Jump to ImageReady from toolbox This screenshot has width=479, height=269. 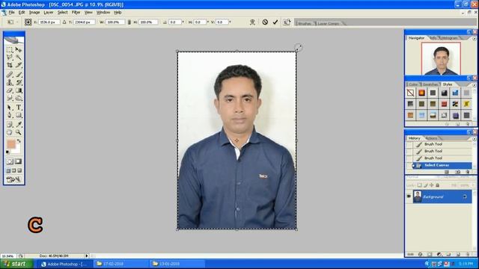click(x=13, y=179)
